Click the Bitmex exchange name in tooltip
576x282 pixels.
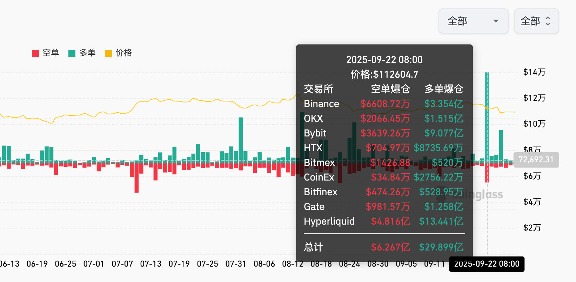click(x=319, y=163)
